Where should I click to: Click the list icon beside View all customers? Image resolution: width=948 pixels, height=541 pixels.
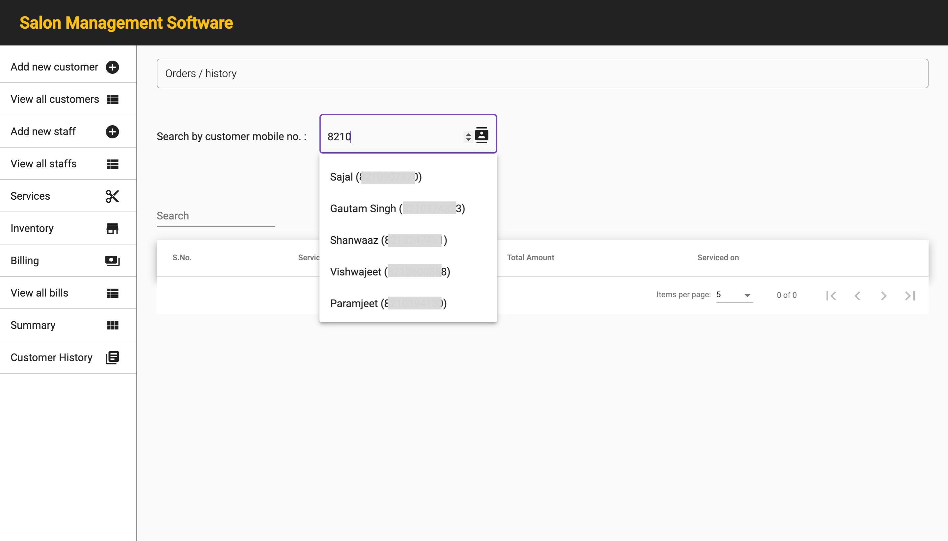point(113,100)
